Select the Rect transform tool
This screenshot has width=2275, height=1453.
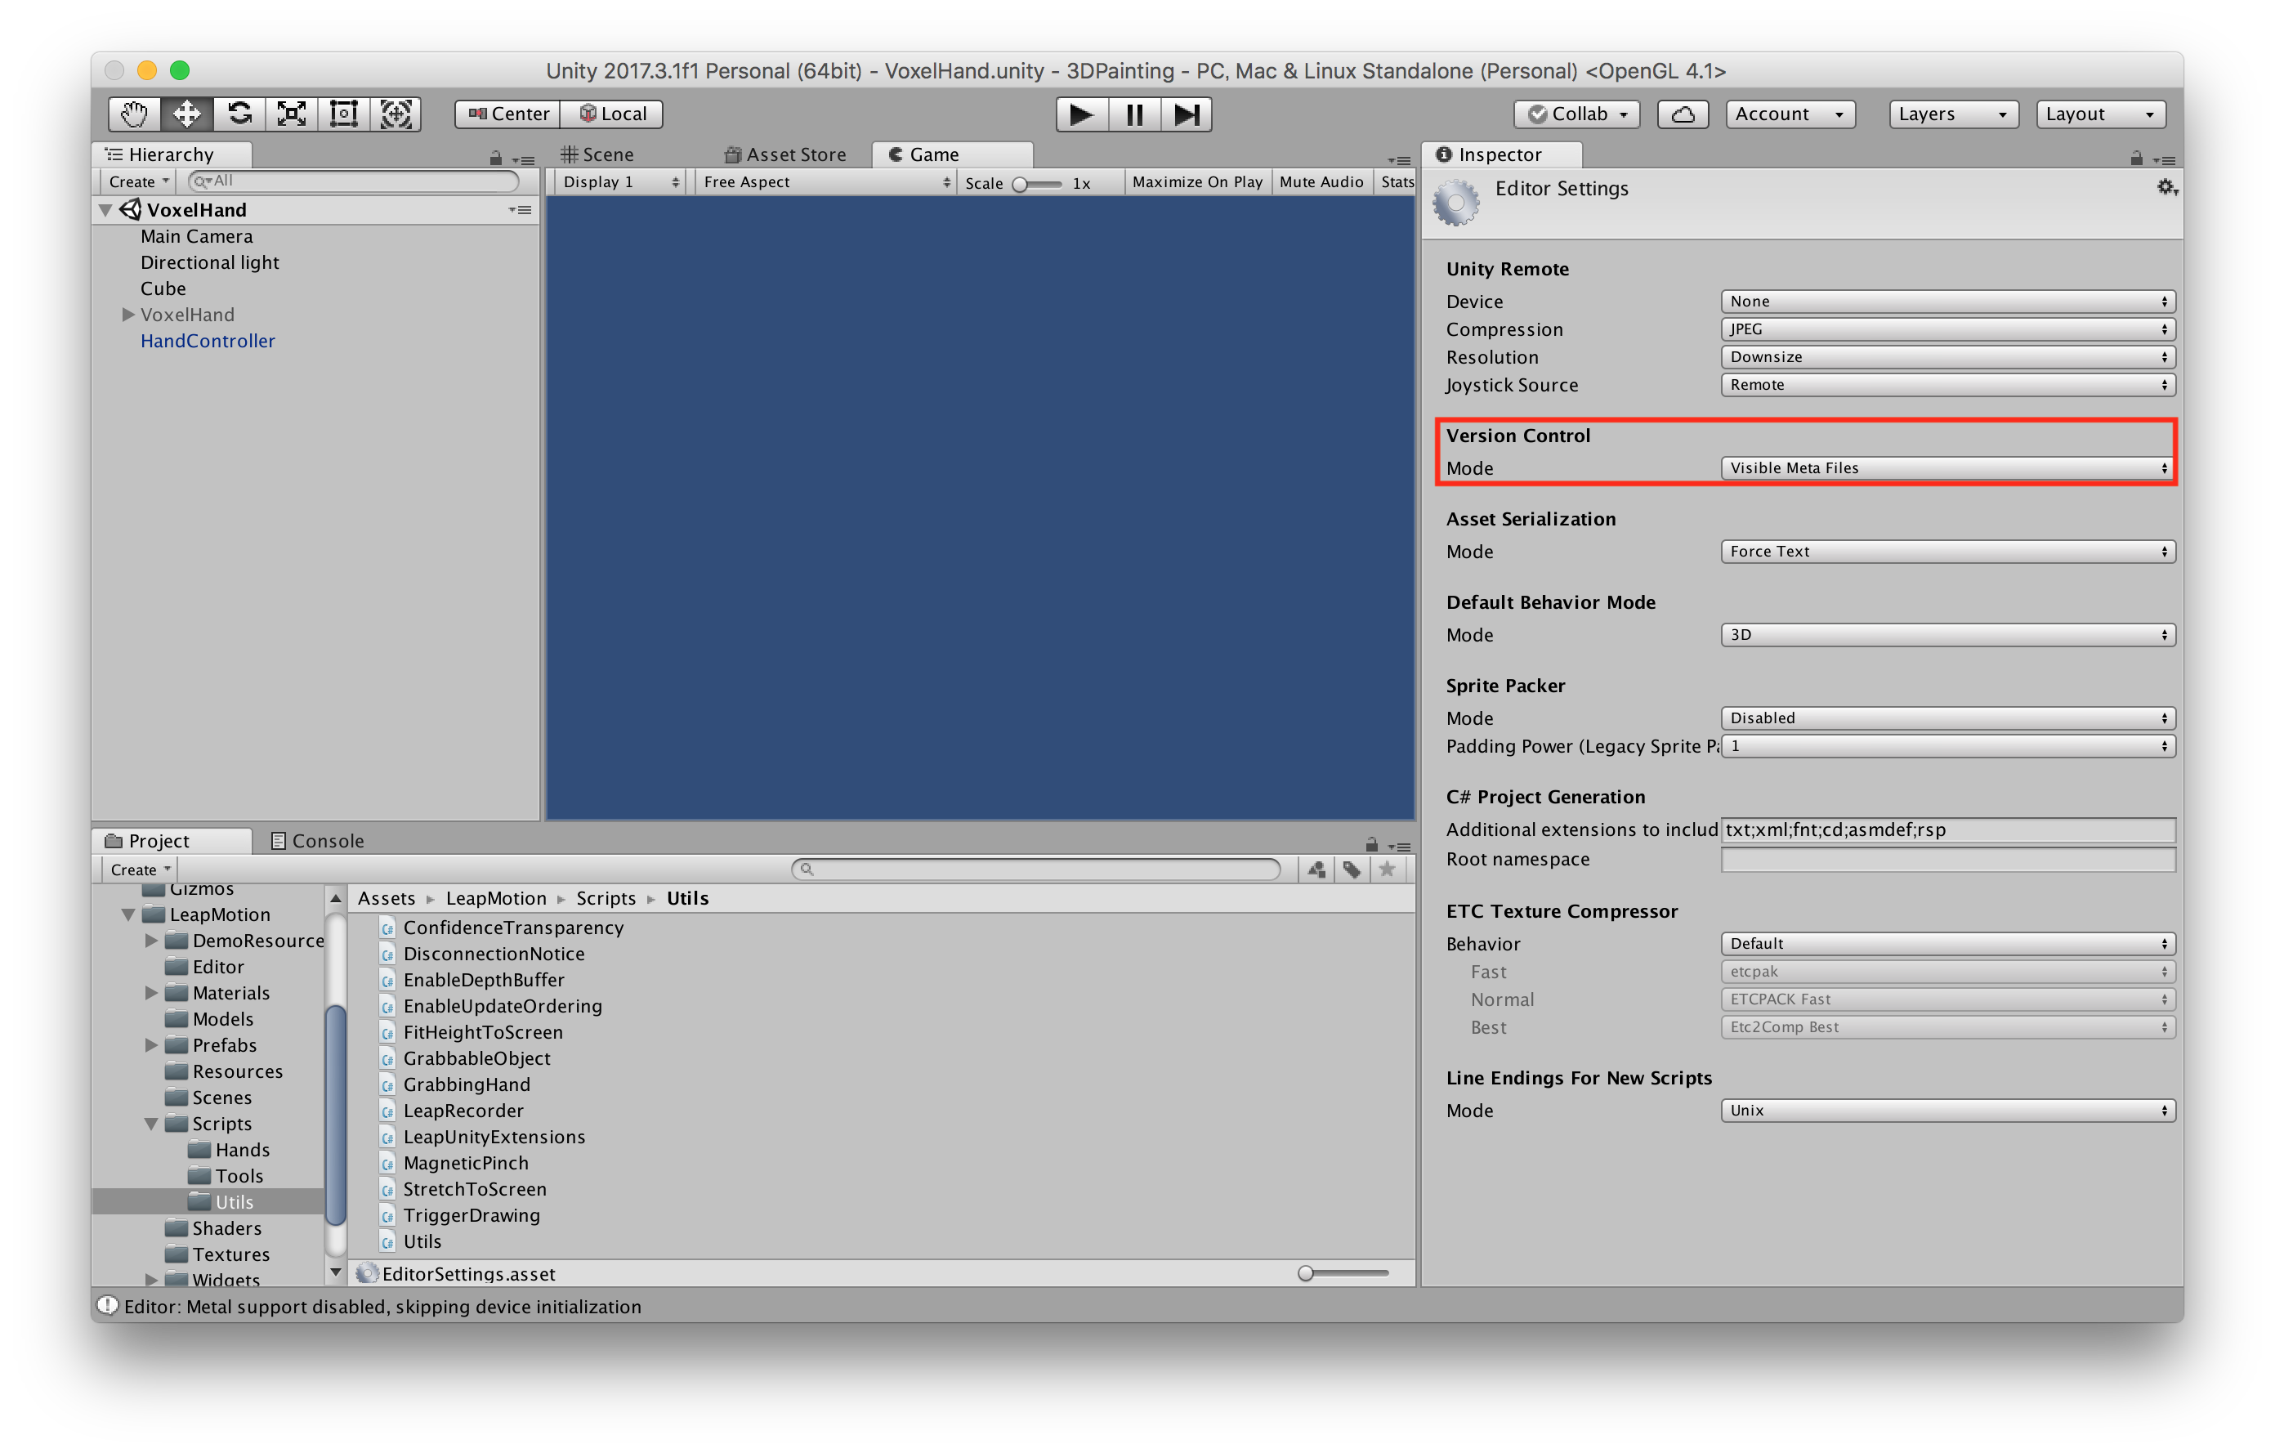point(343,114)
